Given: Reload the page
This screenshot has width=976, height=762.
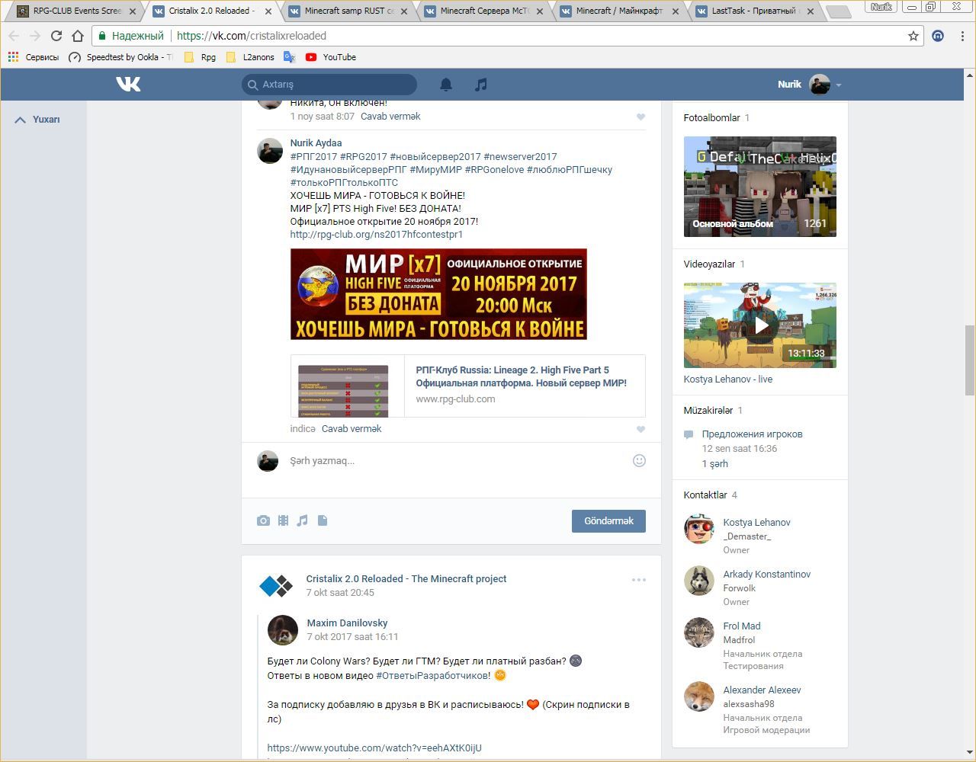Looking at the screenshot, I should click(x=56, y=36).
